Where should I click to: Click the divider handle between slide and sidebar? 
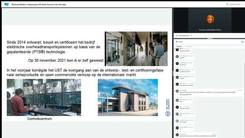173,73
